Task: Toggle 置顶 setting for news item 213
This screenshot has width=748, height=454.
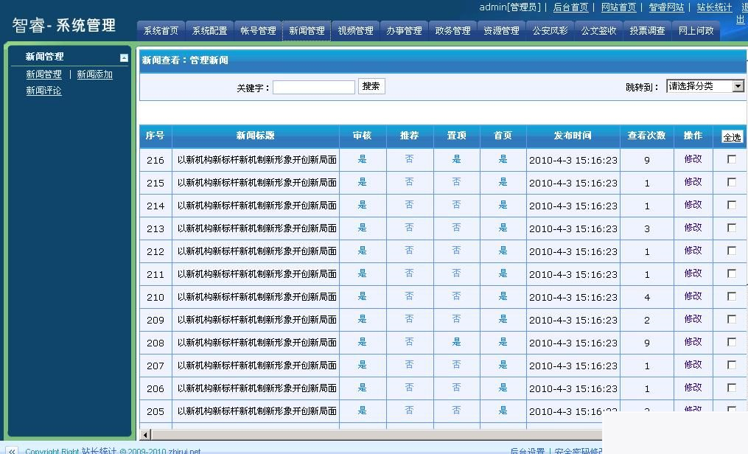Action: (x=457, y=228)
